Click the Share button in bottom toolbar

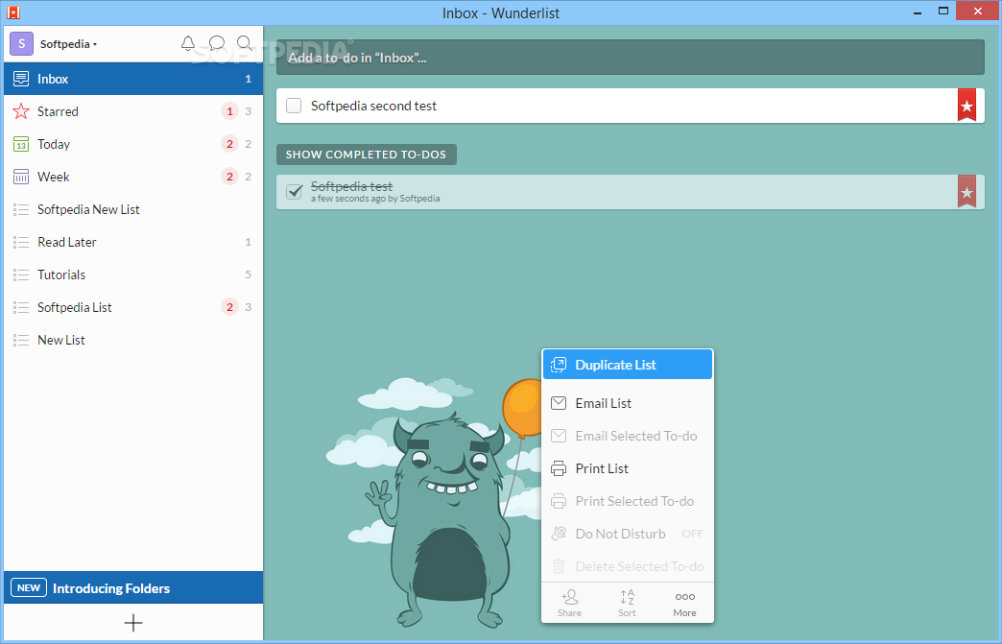[569, 603]
